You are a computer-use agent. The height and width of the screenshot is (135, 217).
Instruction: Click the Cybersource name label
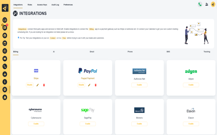coord(36,118)
